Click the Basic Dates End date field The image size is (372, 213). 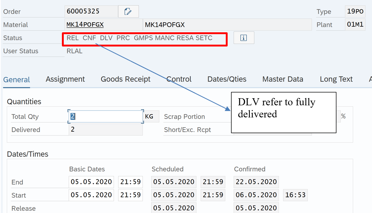[x=91, y=182]
